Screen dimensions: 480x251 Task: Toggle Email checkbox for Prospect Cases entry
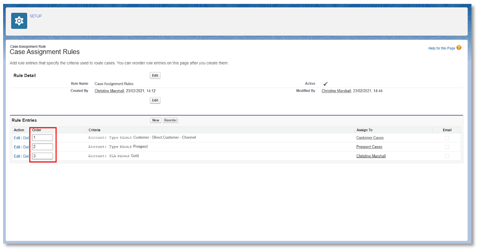pyautogui.click(x=447, y=147)
